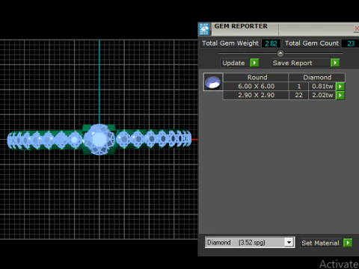This screenshot has height=269, width=359.
Task: Click the Gem Reporter logo icon
Action: tap(204, 29)
